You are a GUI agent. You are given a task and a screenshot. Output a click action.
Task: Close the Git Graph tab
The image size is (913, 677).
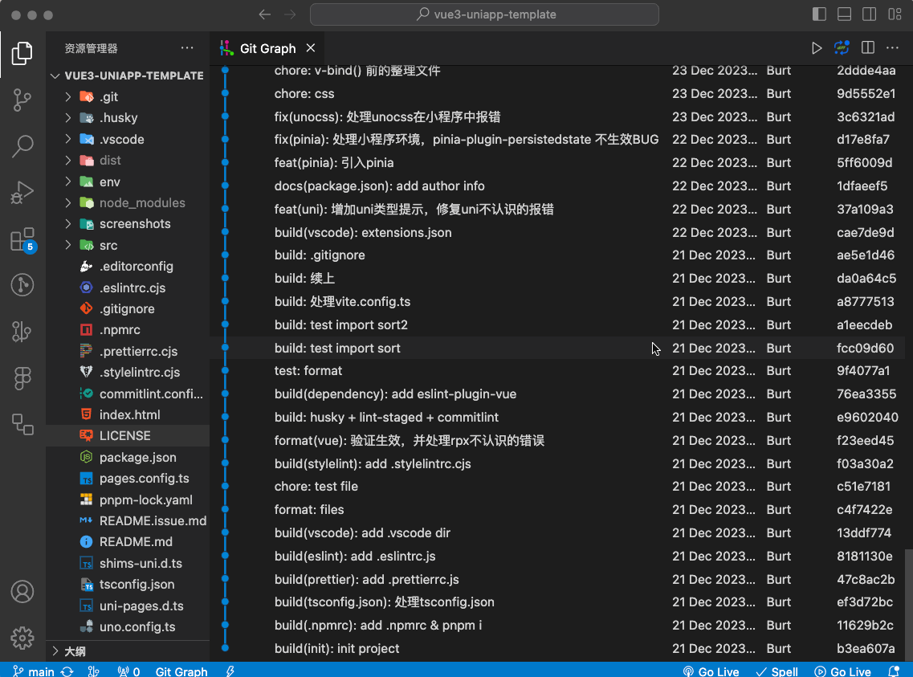click(311, 48)
